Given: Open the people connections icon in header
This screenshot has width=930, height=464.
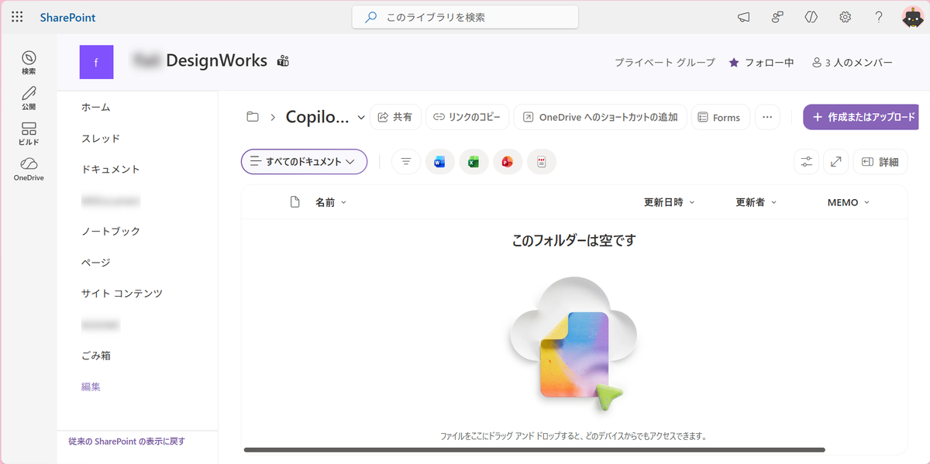Looking at the screenshot, I should (777, 17).
